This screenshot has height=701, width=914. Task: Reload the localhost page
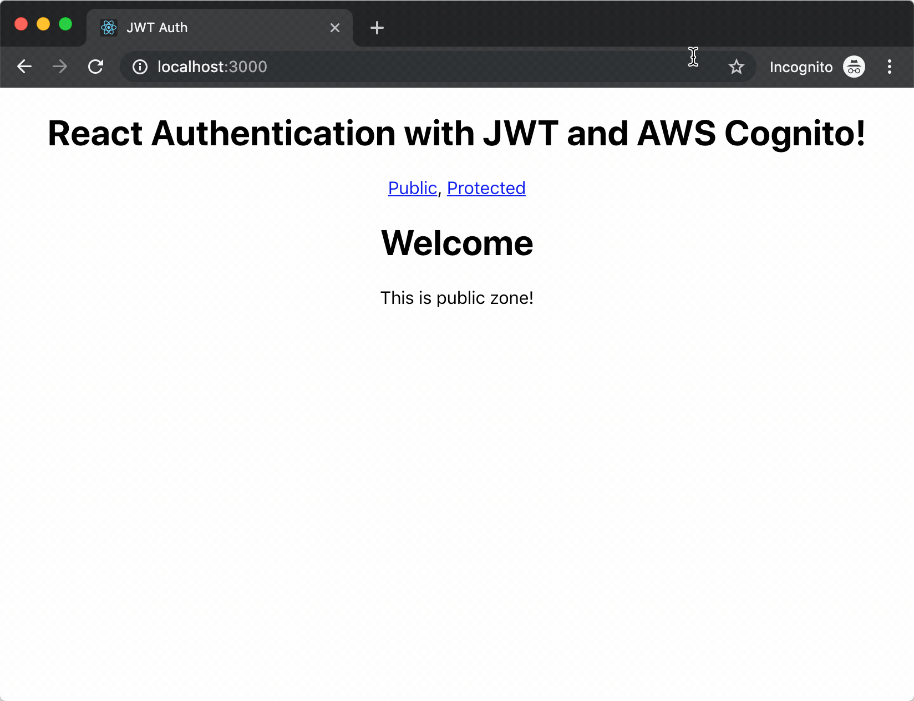[x=96, y=67]
